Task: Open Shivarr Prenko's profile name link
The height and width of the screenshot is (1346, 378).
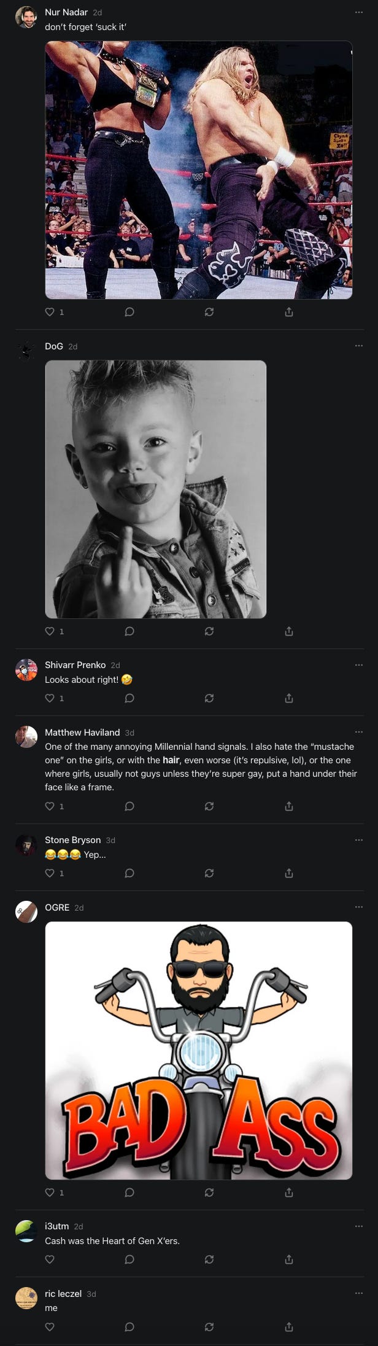Action: click(75, 665)
